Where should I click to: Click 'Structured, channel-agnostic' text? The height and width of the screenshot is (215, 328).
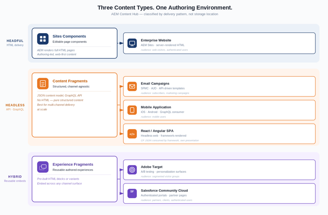click(x=71, y=86)
